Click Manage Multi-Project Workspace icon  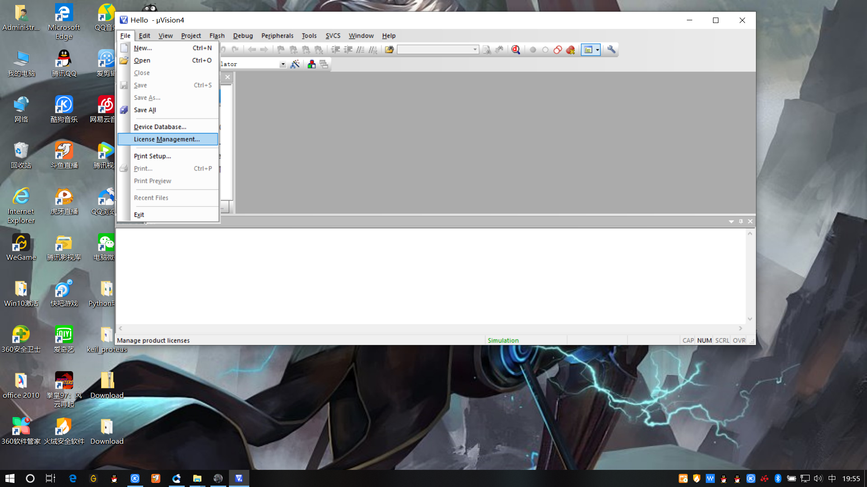324,64
